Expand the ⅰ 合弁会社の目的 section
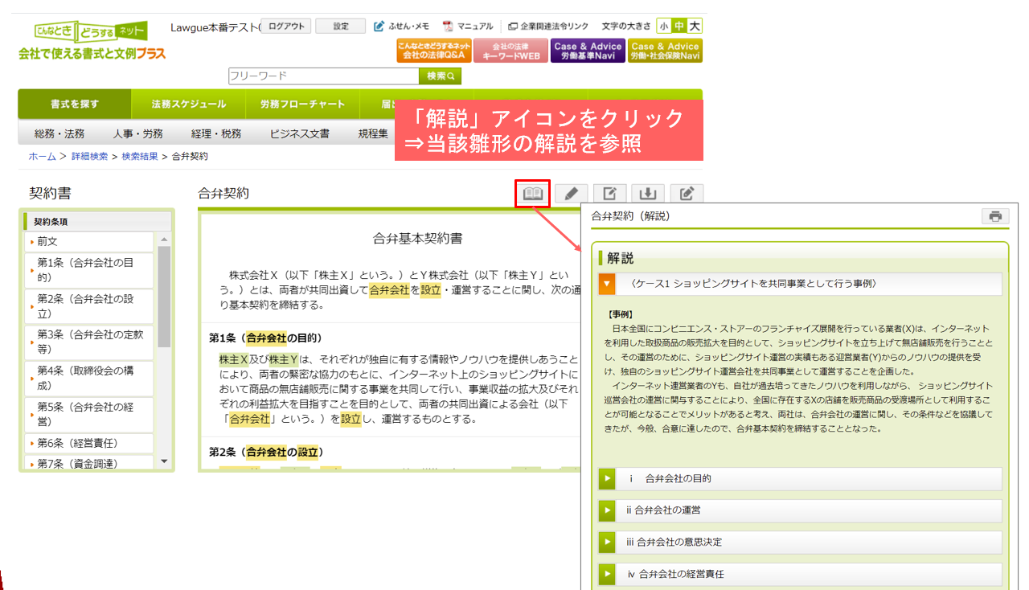Viewport: 1029px width, 590px height. [607, 478]
